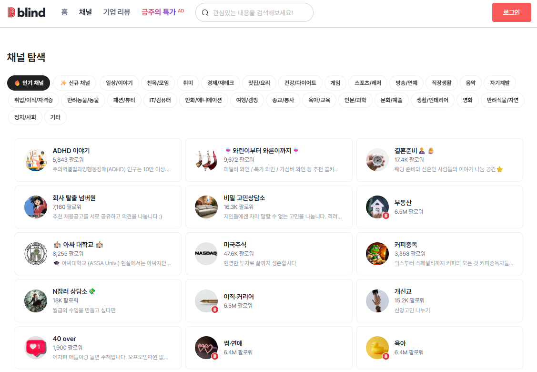
Task: Go to the 홈 navigation tab
Action: tap(64, 12)
